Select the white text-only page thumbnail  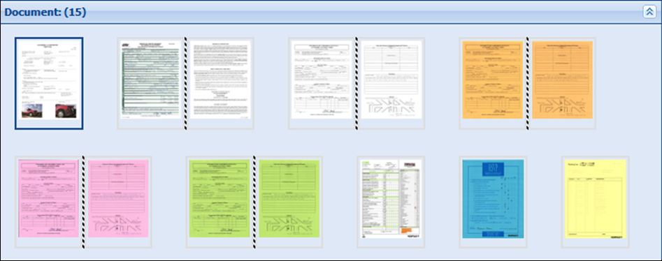tap(220, 80)
